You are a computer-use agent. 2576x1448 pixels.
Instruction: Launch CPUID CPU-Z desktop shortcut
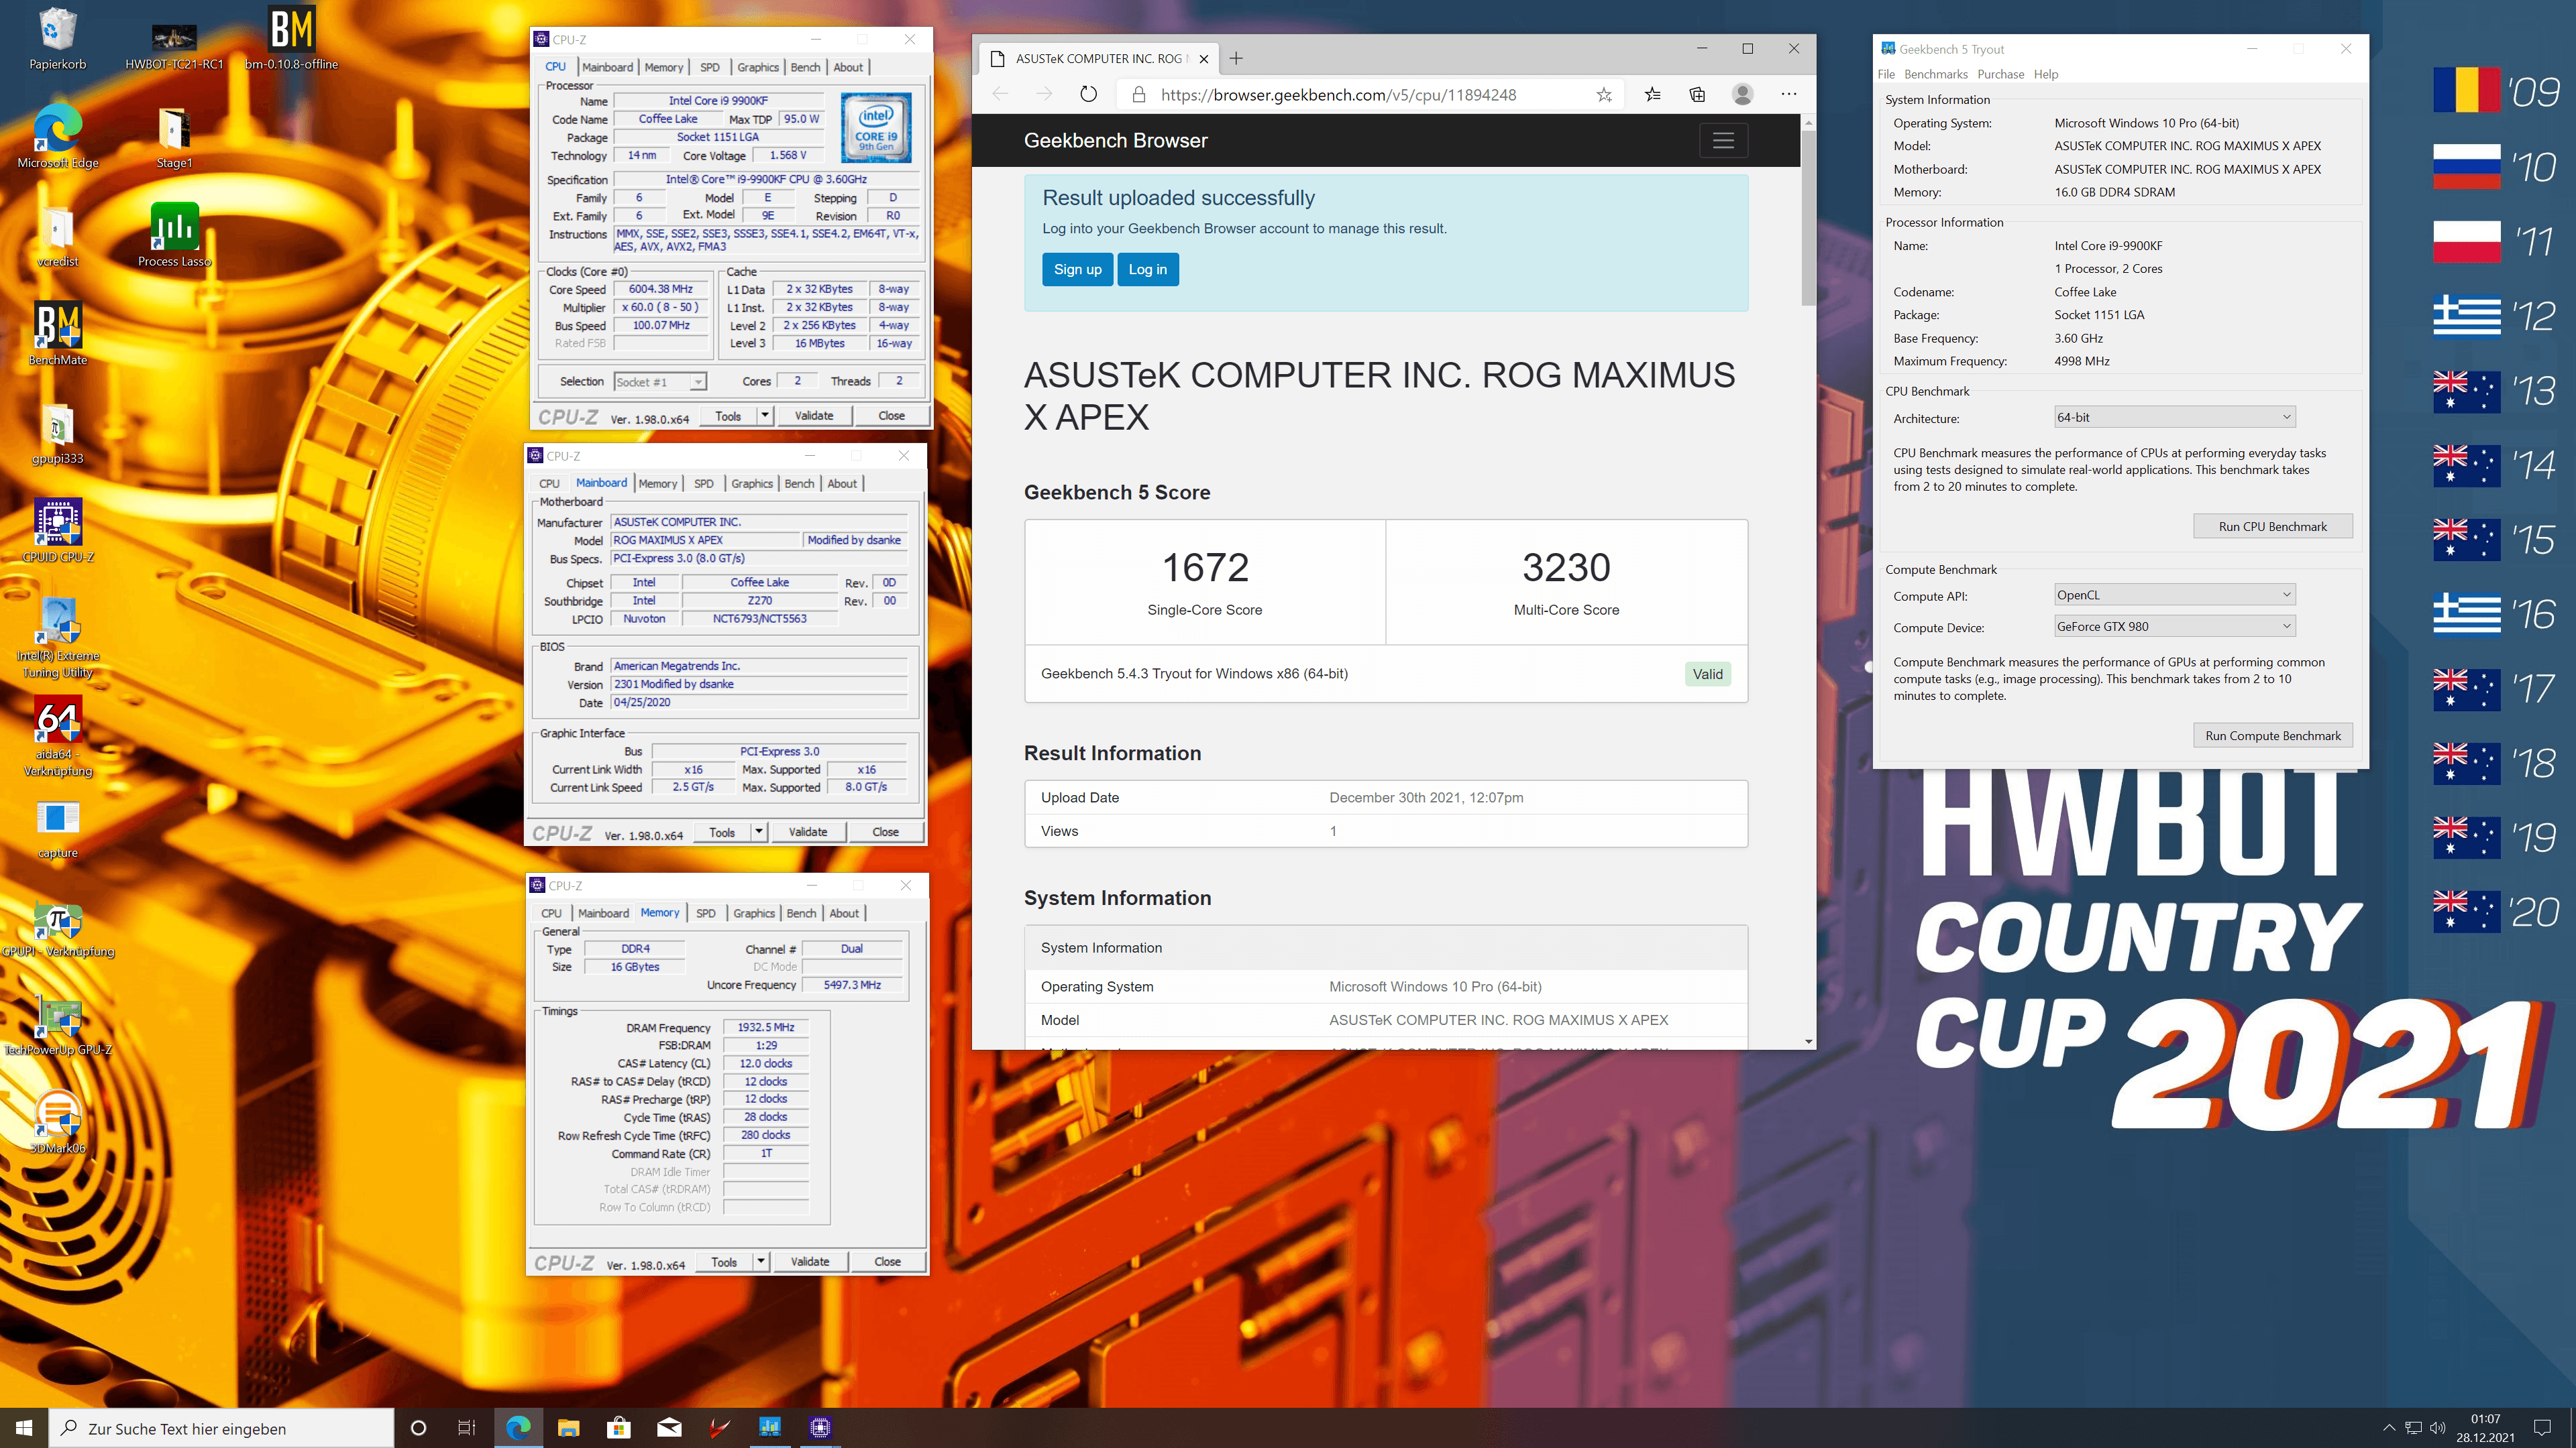point(58,531)
